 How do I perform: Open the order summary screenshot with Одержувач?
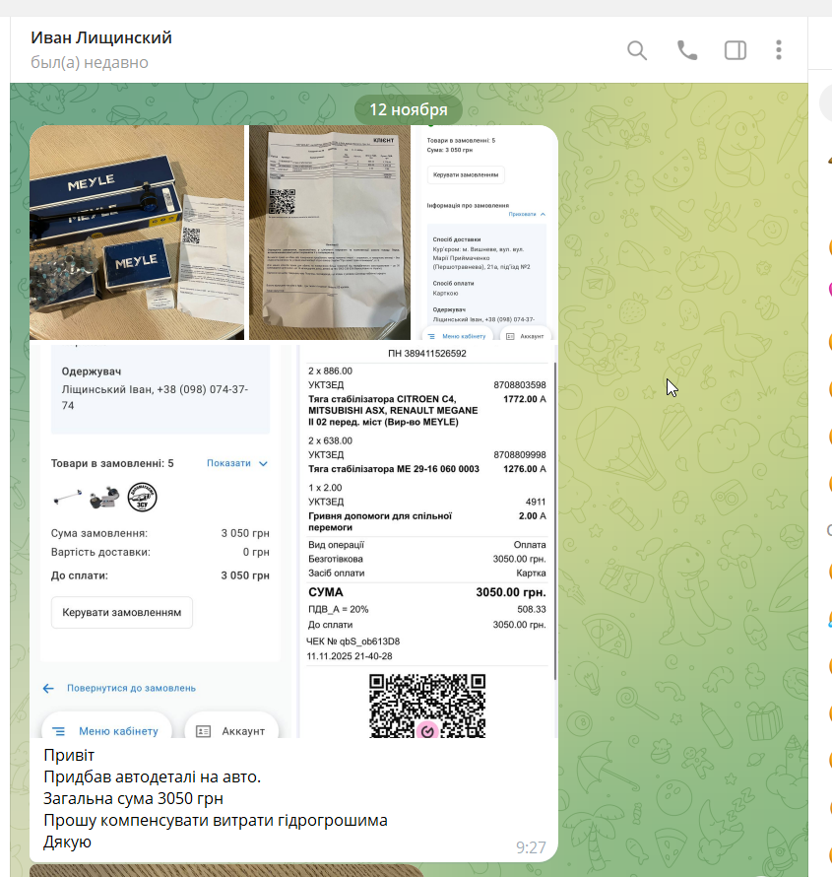coord(161,541)
